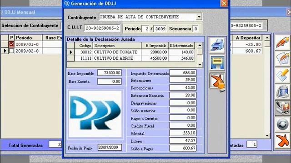This screenshot has height=163, width=291.
Task: Click the disk export icon in right toolbar
Action: [282, 108]
